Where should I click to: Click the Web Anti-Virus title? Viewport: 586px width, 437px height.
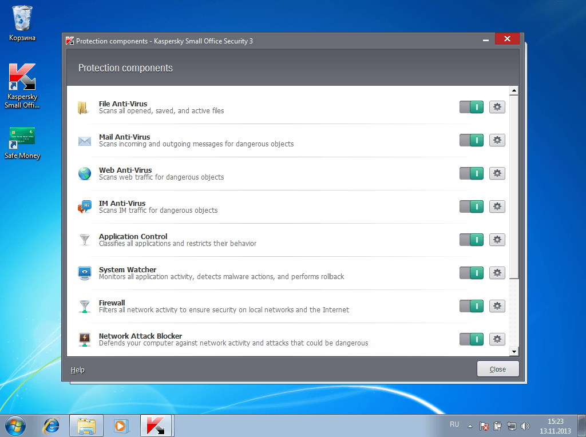click(125, 170)
